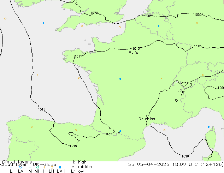Select the orange circle marker in northwestern Spain

click(x=31, y=127)
